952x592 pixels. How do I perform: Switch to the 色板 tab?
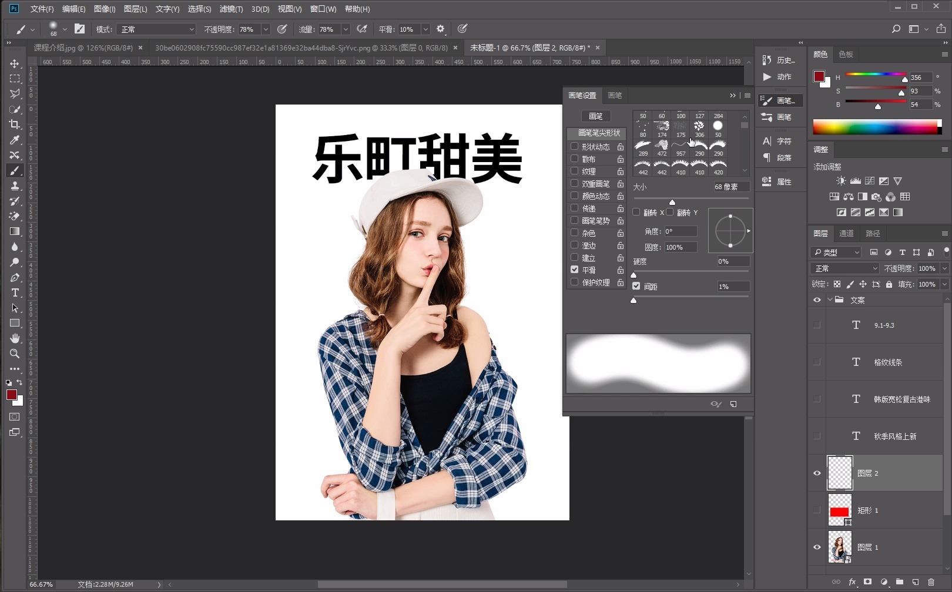point(846,55)
